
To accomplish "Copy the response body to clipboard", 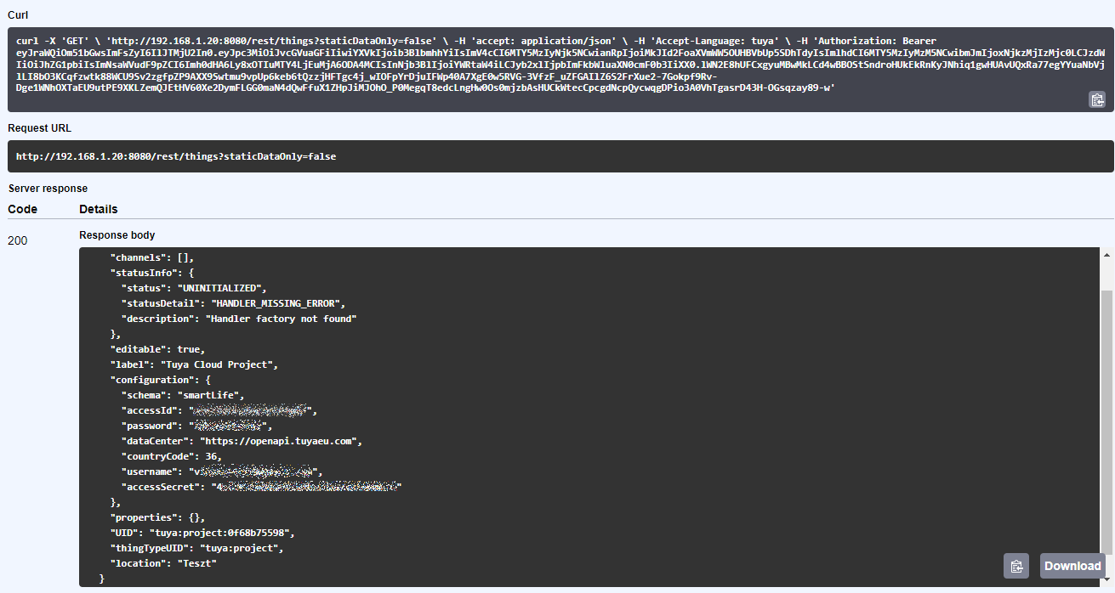I will point(1016,566).
